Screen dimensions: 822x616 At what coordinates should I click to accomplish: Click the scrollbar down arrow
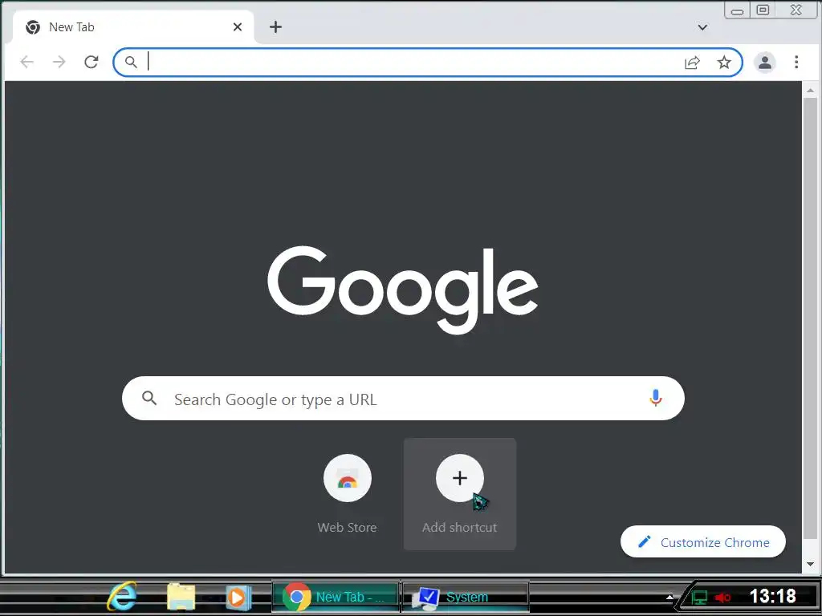pos(811,564)
